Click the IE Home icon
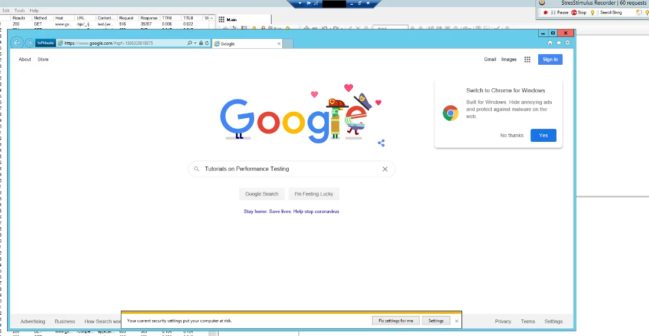This screenshot has width=649, height=336. (550, 42)
